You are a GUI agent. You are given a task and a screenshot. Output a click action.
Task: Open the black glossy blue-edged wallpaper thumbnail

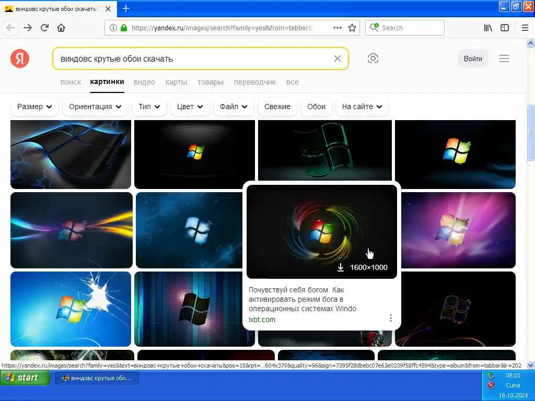tap(71, 154)
